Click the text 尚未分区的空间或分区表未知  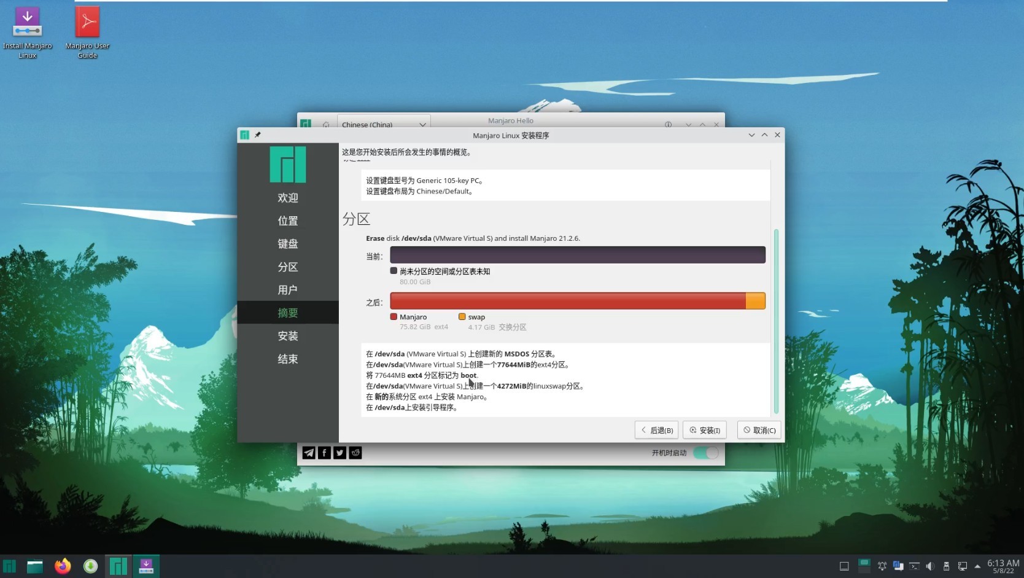click(444, 271)
